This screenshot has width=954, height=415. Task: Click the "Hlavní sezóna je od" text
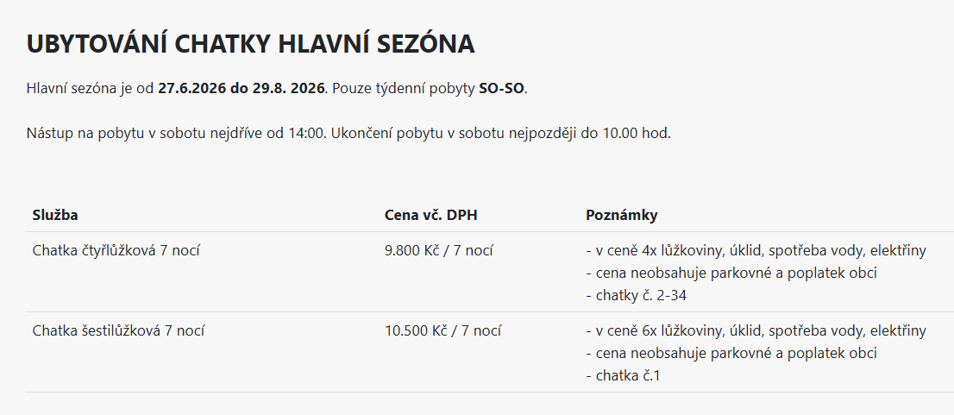91,88
